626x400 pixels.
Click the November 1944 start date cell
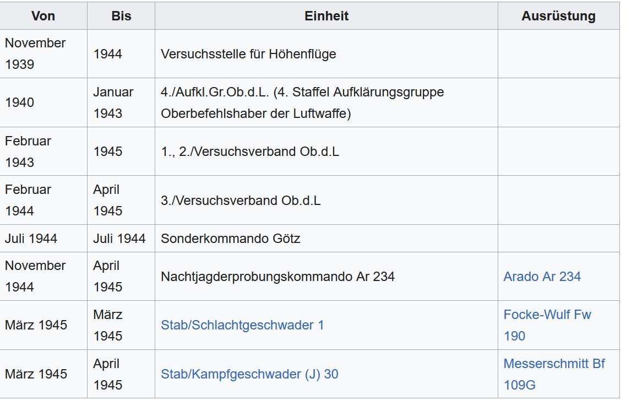(43, 277)
